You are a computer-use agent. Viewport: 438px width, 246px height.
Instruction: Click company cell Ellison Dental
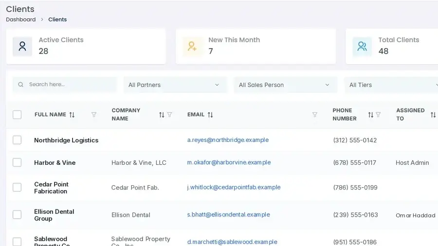[131, 215]
